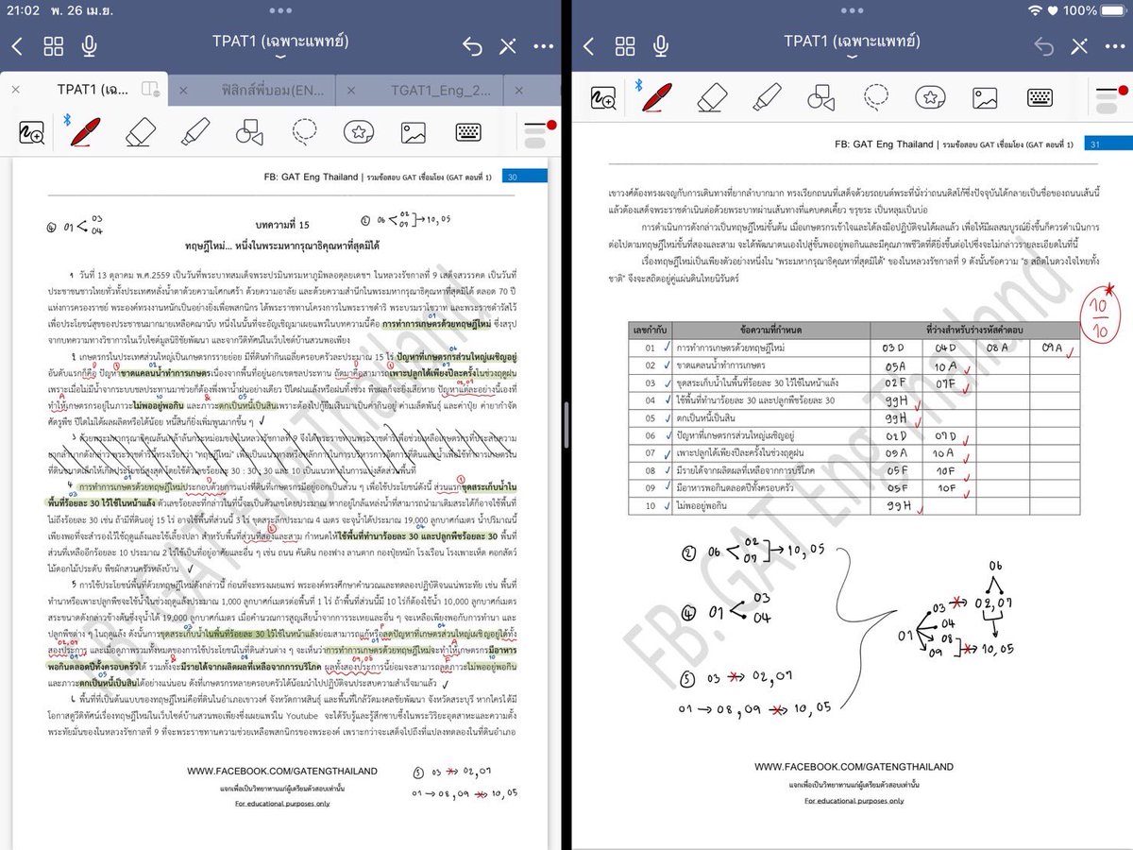Expand document title TPAT1 menu in right window

(852, 57)
